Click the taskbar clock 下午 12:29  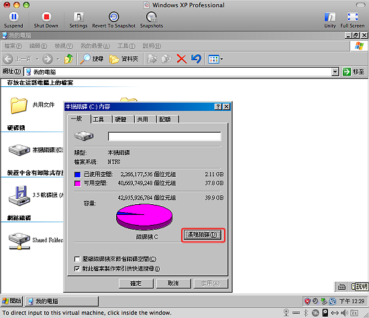coord(352,301)
